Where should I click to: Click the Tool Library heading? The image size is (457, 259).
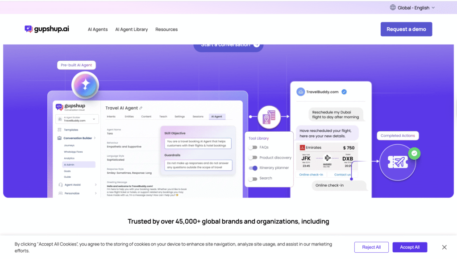point(258,138)
